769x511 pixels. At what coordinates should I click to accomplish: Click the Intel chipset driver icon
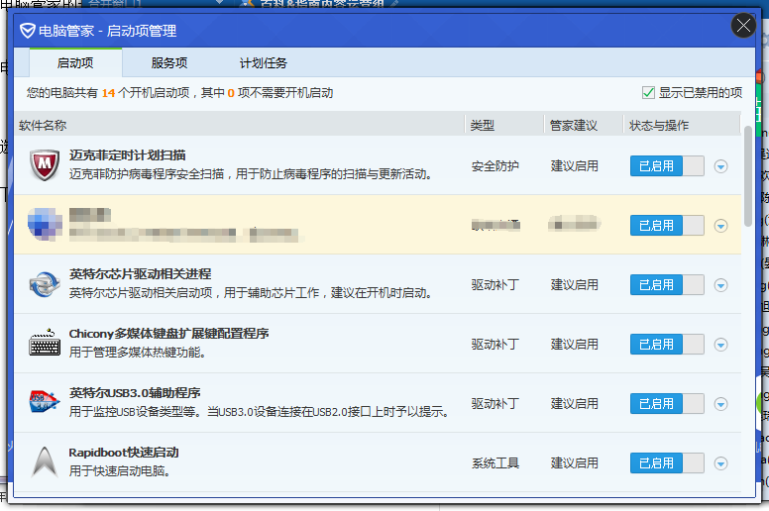(45, 284)
